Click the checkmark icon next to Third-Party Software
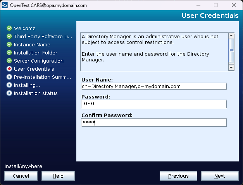This screenshot has width=243, height=185. click(x=9, y=36)
